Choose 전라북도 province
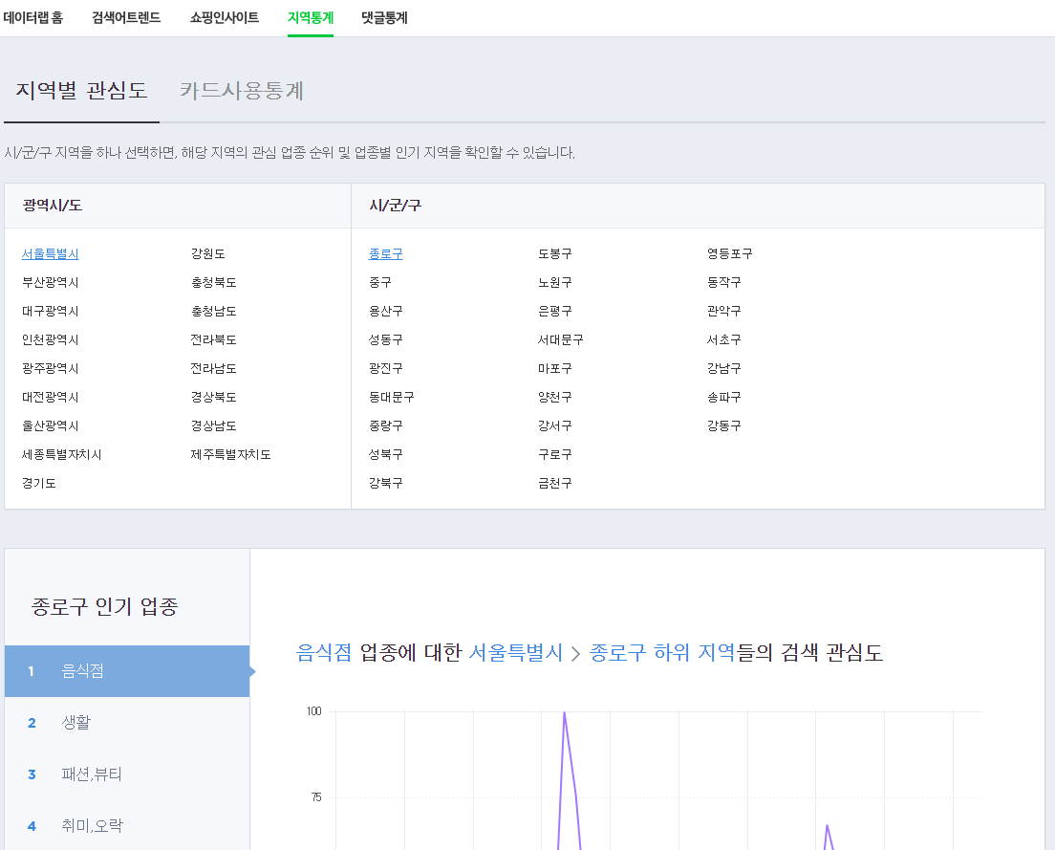Image resolution: width=1055 pixels, height=850 pixels. [x=213, y=339]
